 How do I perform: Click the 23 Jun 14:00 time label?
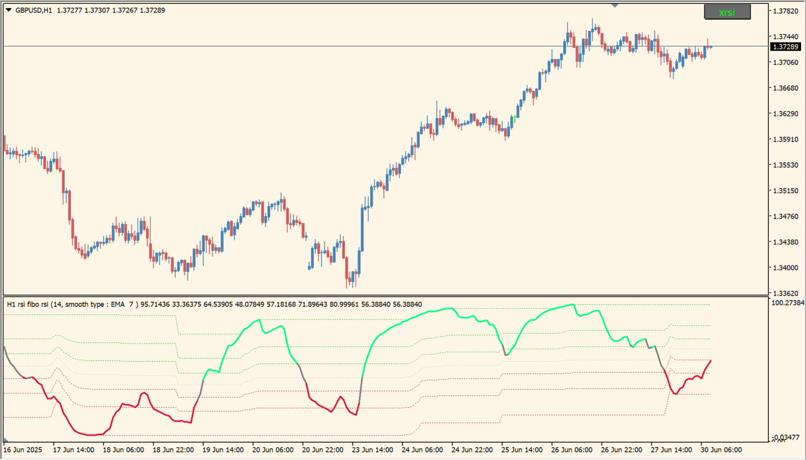(x=372, y=449)
